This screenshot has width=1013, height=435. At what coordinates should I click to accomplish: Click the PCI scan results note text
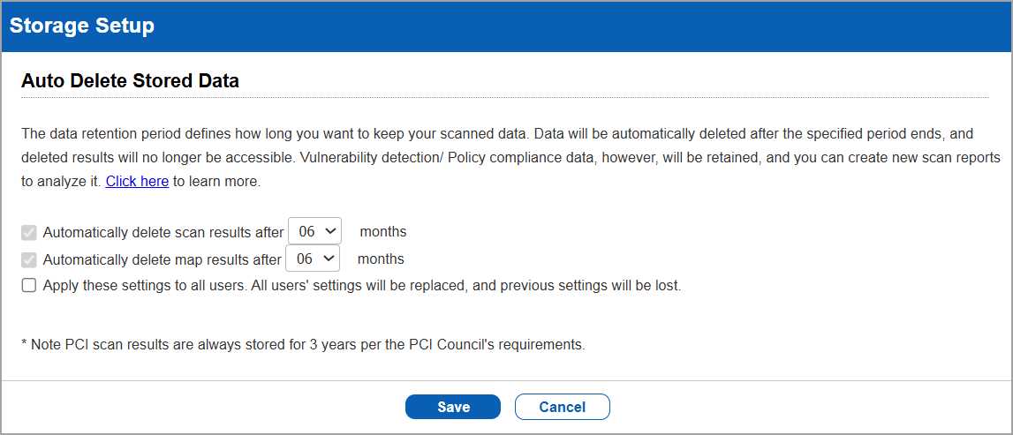[x=303, y=345]
